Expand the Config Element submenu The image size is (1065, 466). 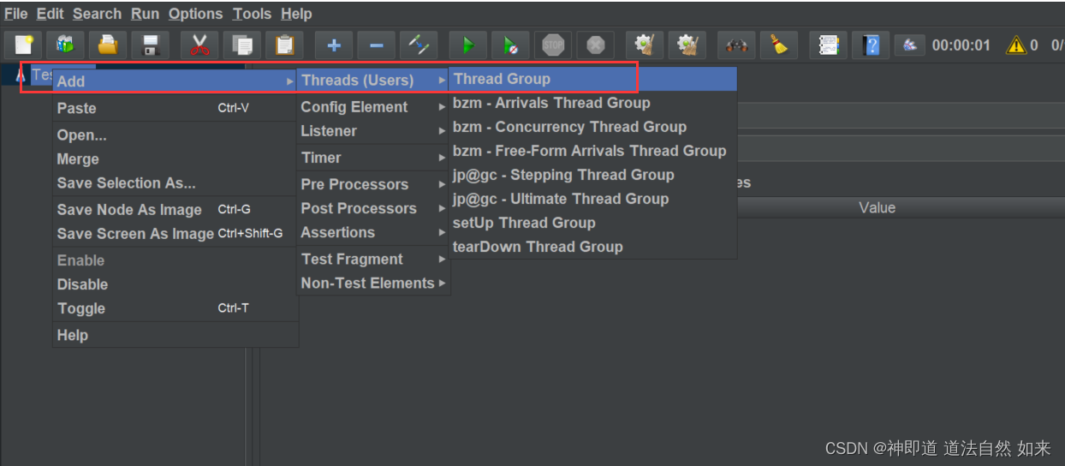[372, 107]
